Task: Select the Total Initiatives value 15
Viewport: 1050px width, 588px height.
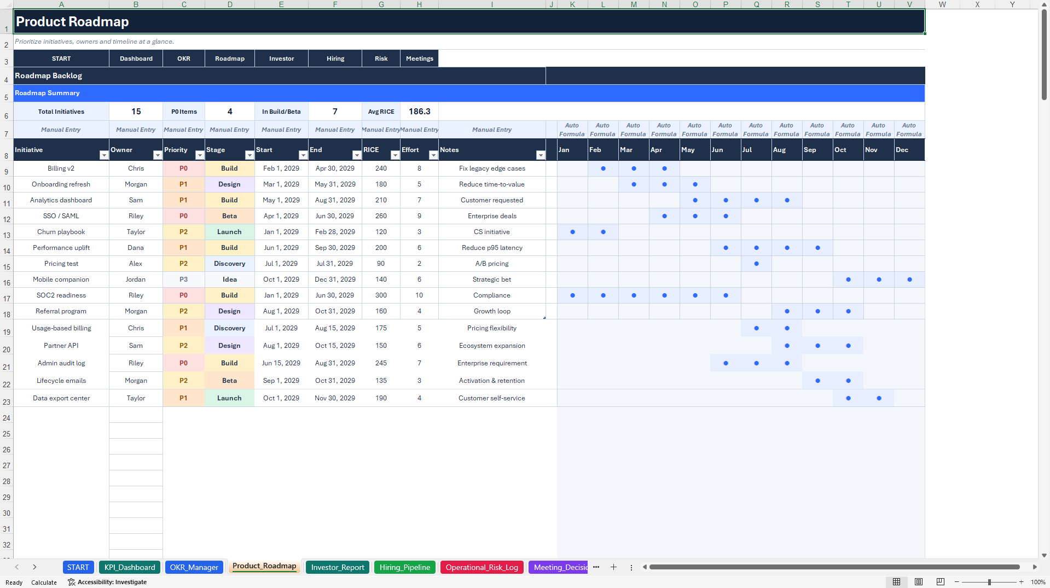Action: (136, 112)
